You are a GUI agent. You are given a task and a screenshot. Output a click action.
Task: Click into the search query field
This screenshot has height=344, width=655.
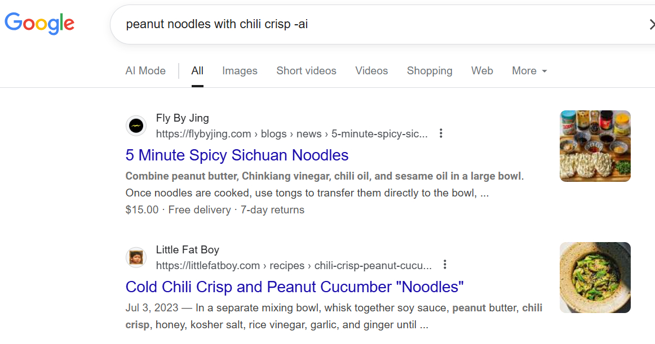[366, 24]
